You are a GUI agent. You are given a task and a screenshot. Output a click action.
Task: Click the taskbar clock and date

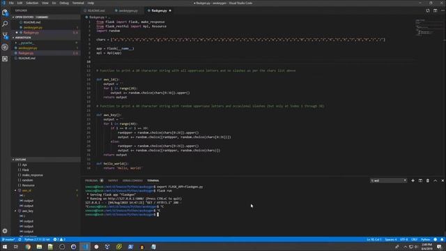coord(426,247)
